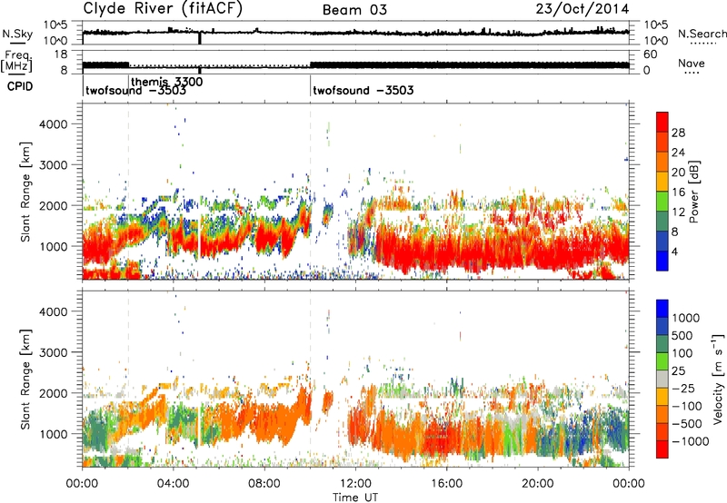Click the '12:00' time axis tick label
Screen dimensions: 727x503
coord(355,484)
